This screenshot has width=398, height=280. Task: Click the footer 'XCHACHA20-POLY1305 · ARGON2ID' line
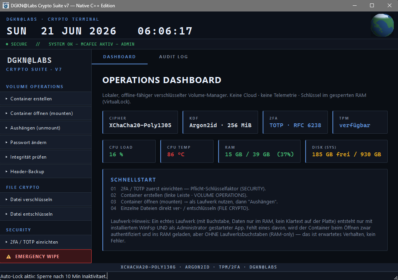click(x=199, y=267)
